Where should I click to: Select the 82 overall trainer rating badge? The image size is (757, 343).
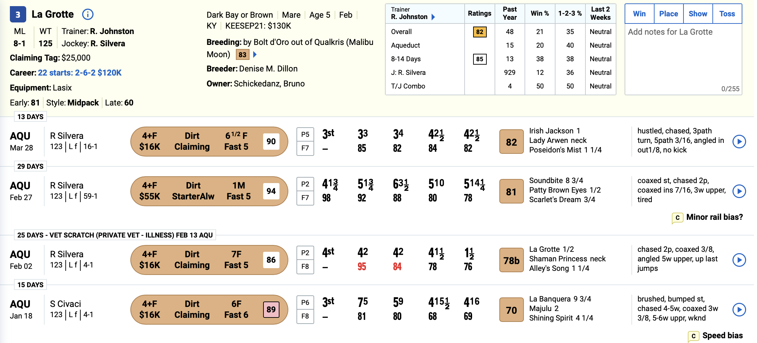[x=480, y=32]
